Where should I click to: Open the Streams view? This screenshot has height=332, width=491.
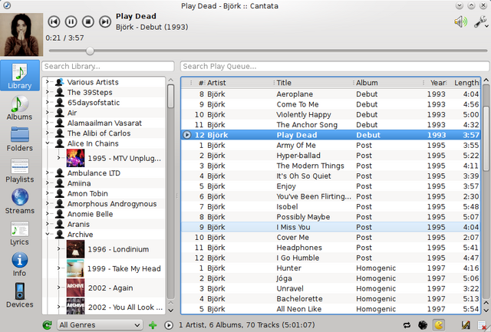pos(20,202)
